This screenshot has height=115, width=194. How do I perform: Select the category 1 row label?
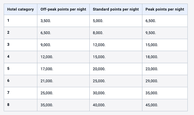click(x=8, y=21)
